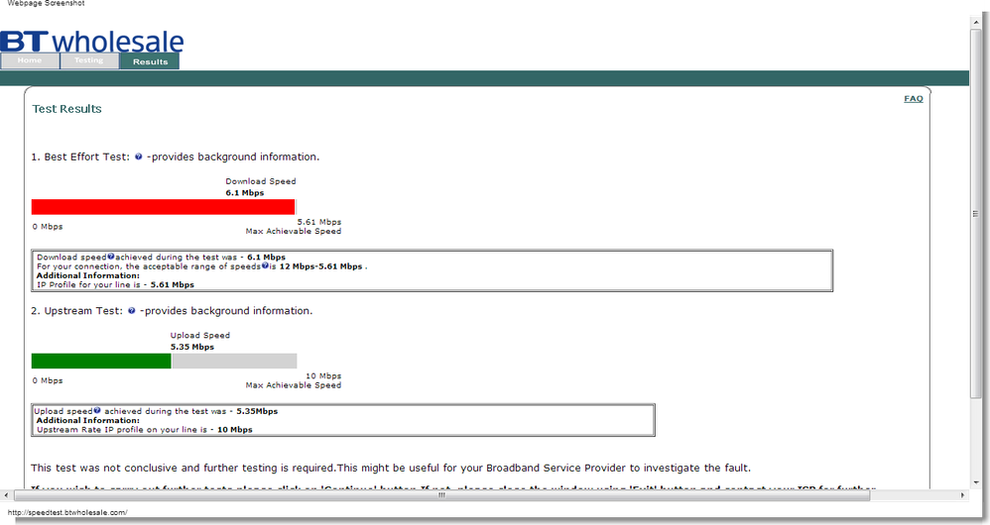
Task: Click the vertical scrollbar down arrow
Action: click(976, 482)
